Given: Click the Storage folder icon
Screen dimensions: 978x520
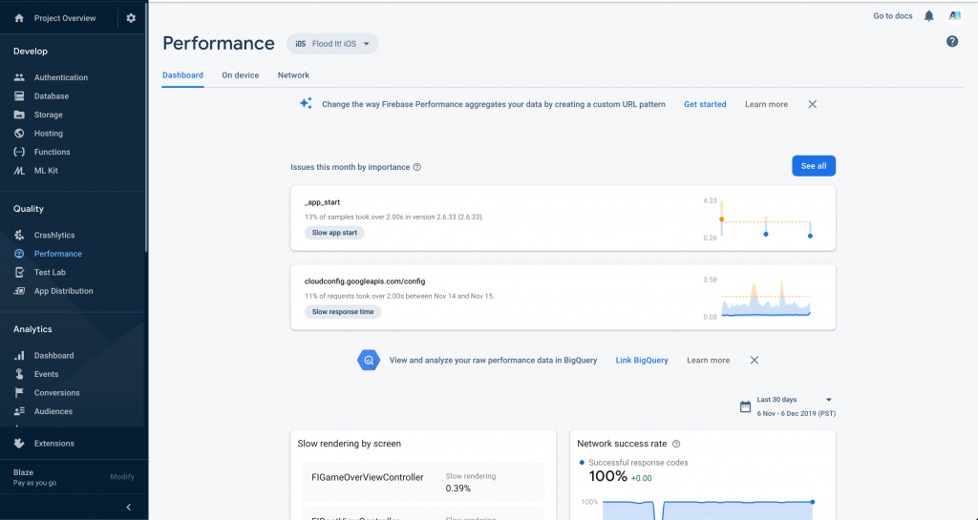Looking at the screenshot, I should (x=19, y=114).
